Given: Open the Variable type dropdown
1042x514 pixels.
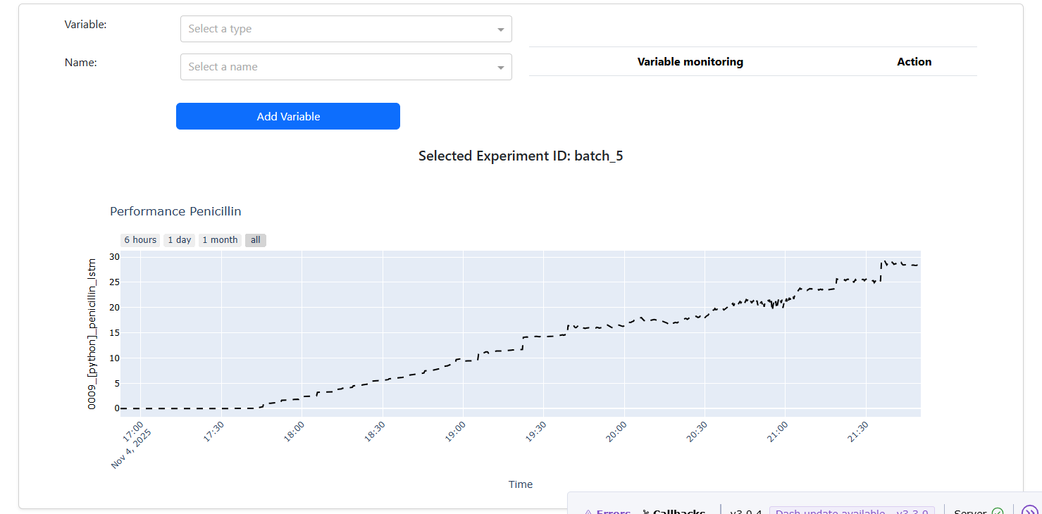Looking at the screenshot, I should pyautogui.click(x=338, y=29).
